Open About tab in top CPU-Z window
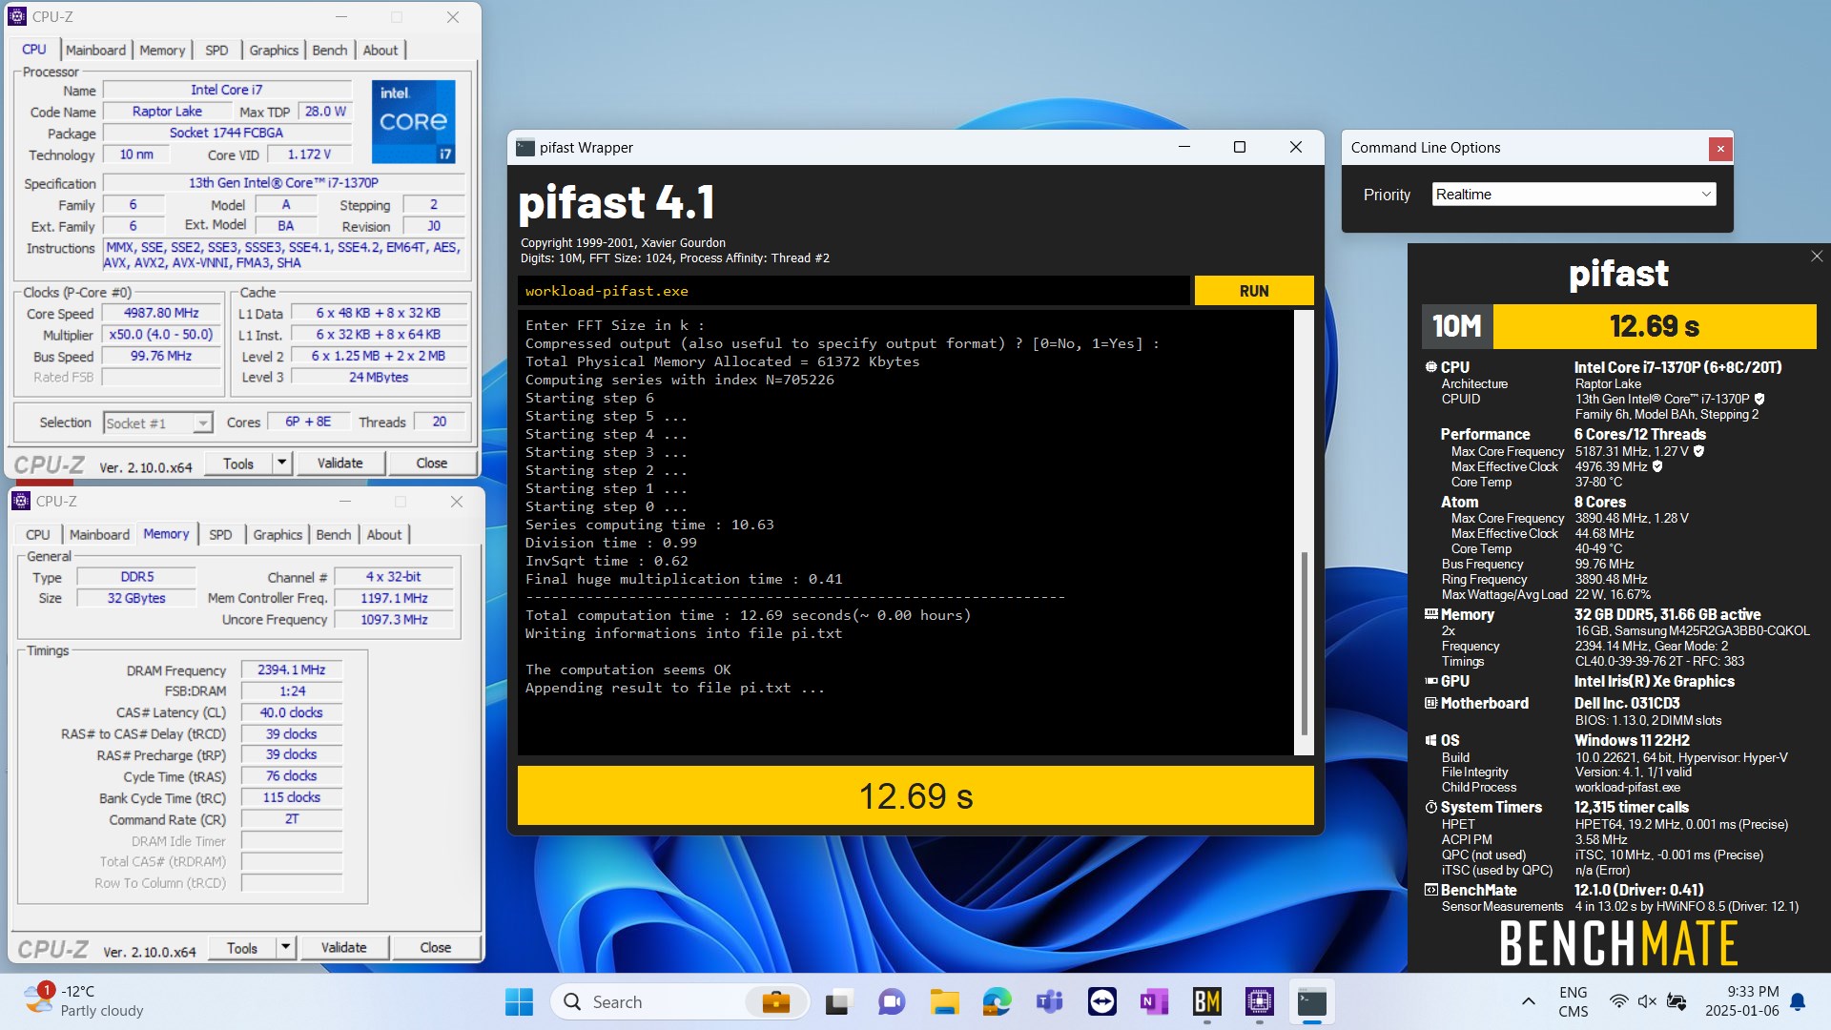 click(x=381, y=50)
